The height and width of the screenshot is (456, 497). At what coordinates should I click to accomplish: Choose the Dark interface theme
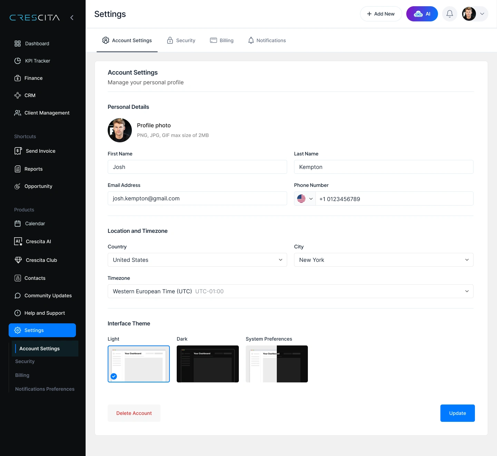pos(207,364)
